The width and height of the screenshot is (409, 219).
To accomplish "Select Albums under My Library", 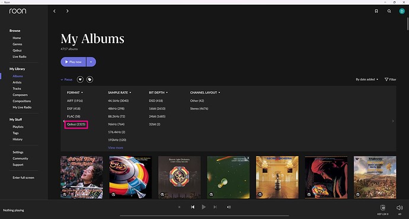I will pos(18,76).
